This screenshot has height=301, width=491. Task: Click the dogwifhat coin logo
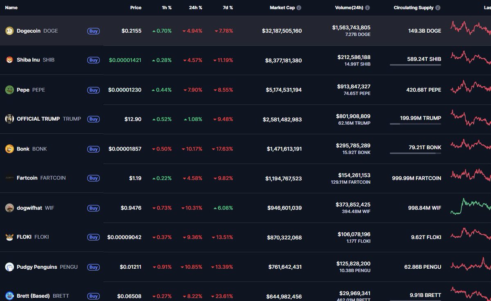[9, 208]
